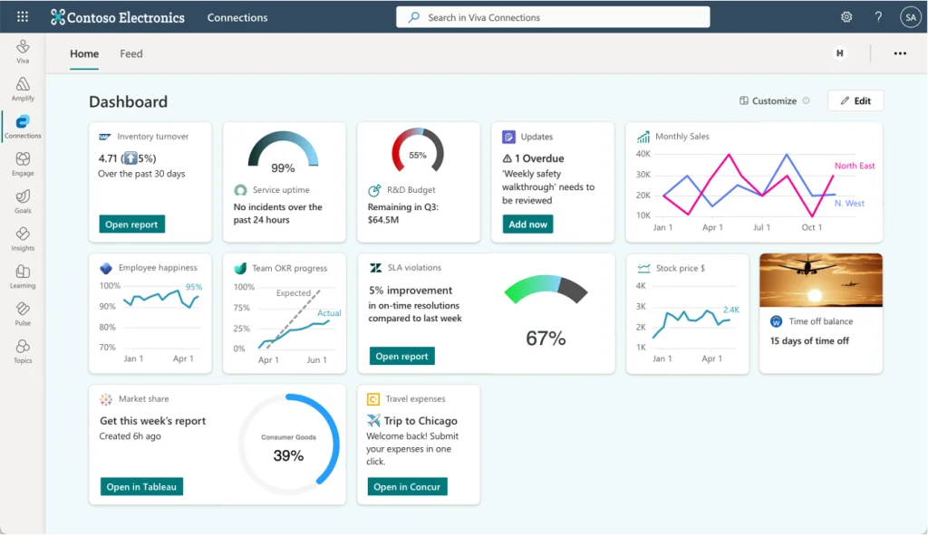The image size is (928, 535).
Task: Switch to the Feed tab
Action: [130, 53]
